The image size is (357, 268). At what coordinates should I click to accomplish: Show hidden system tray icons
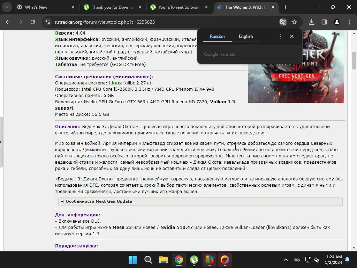(286, 260)
